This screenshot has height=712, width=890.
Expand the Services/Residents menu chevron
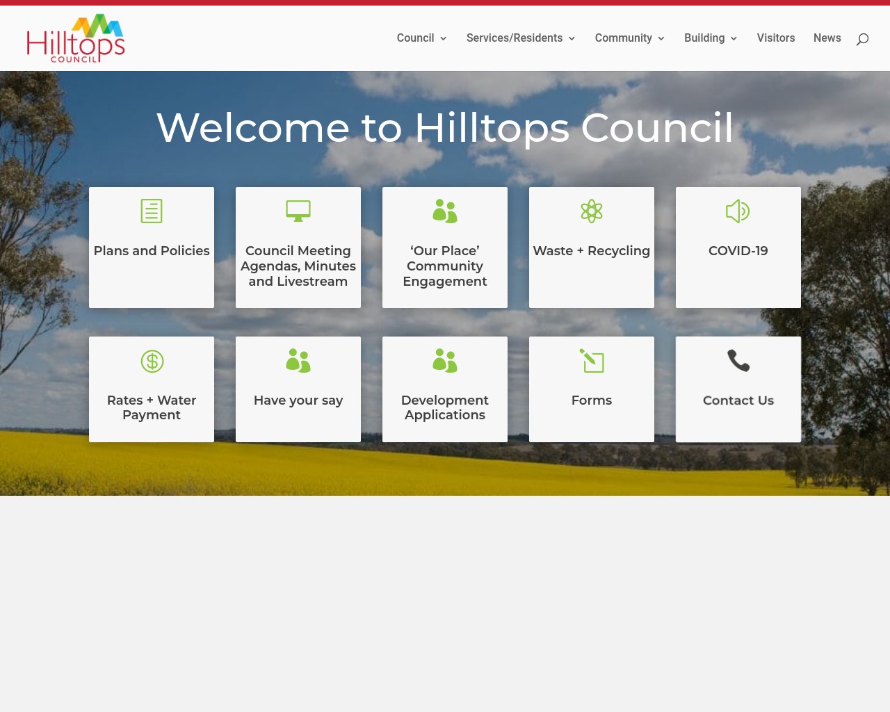572,39
